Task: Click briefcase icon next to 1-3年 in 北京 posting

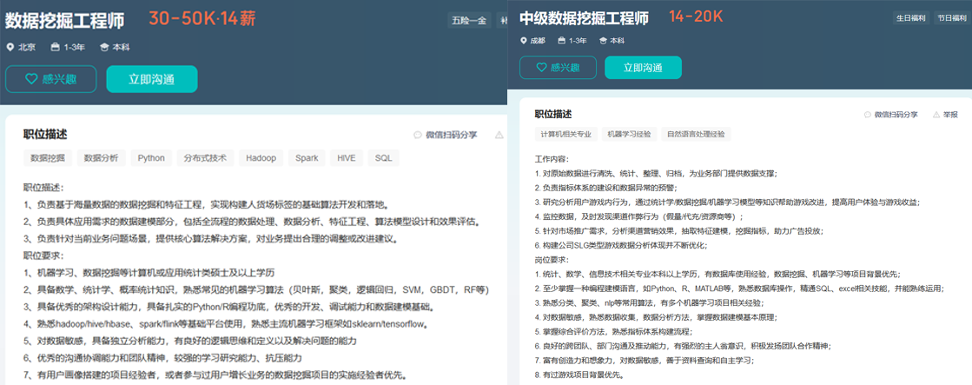Action: (x=56, y=47)
